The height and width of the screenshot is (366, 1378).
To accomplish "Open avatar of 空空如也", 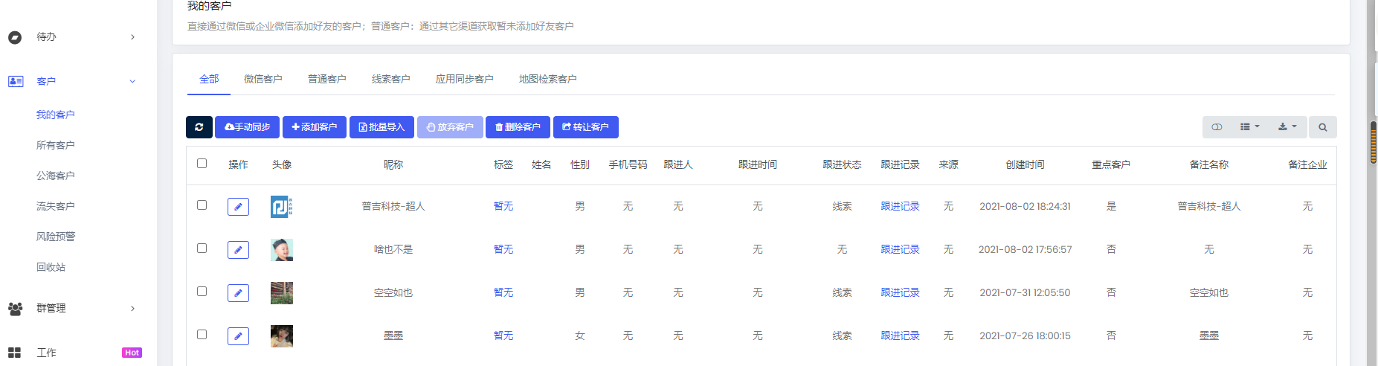I will click(282, 293).
